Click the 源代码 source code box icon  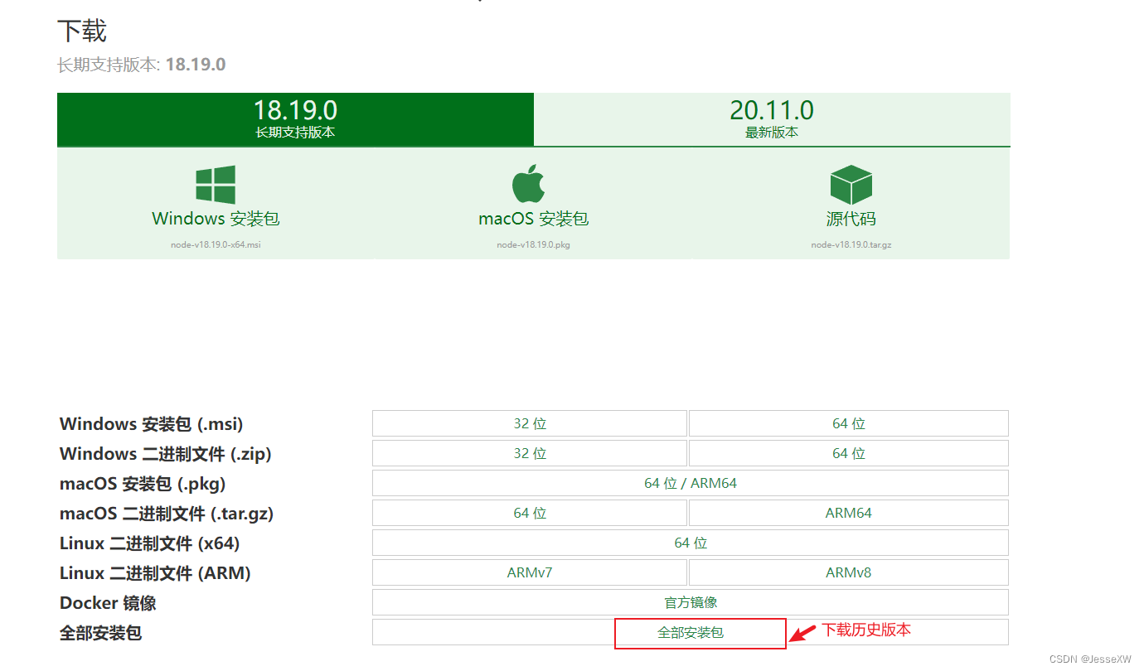coord(850,184)
